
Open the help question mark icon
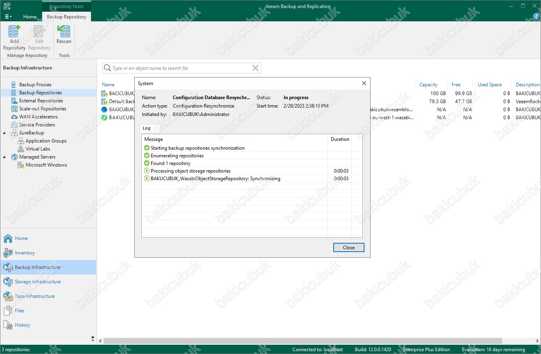536,16
